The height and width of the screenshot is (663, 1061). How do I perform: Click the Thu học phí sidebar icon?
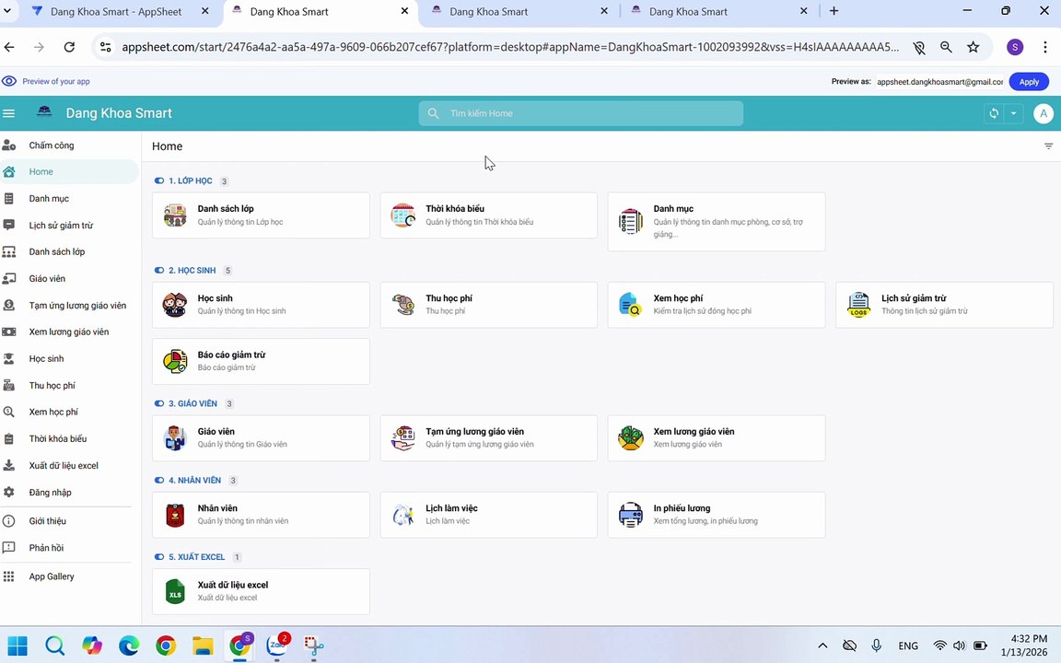(x=9, y=385)
